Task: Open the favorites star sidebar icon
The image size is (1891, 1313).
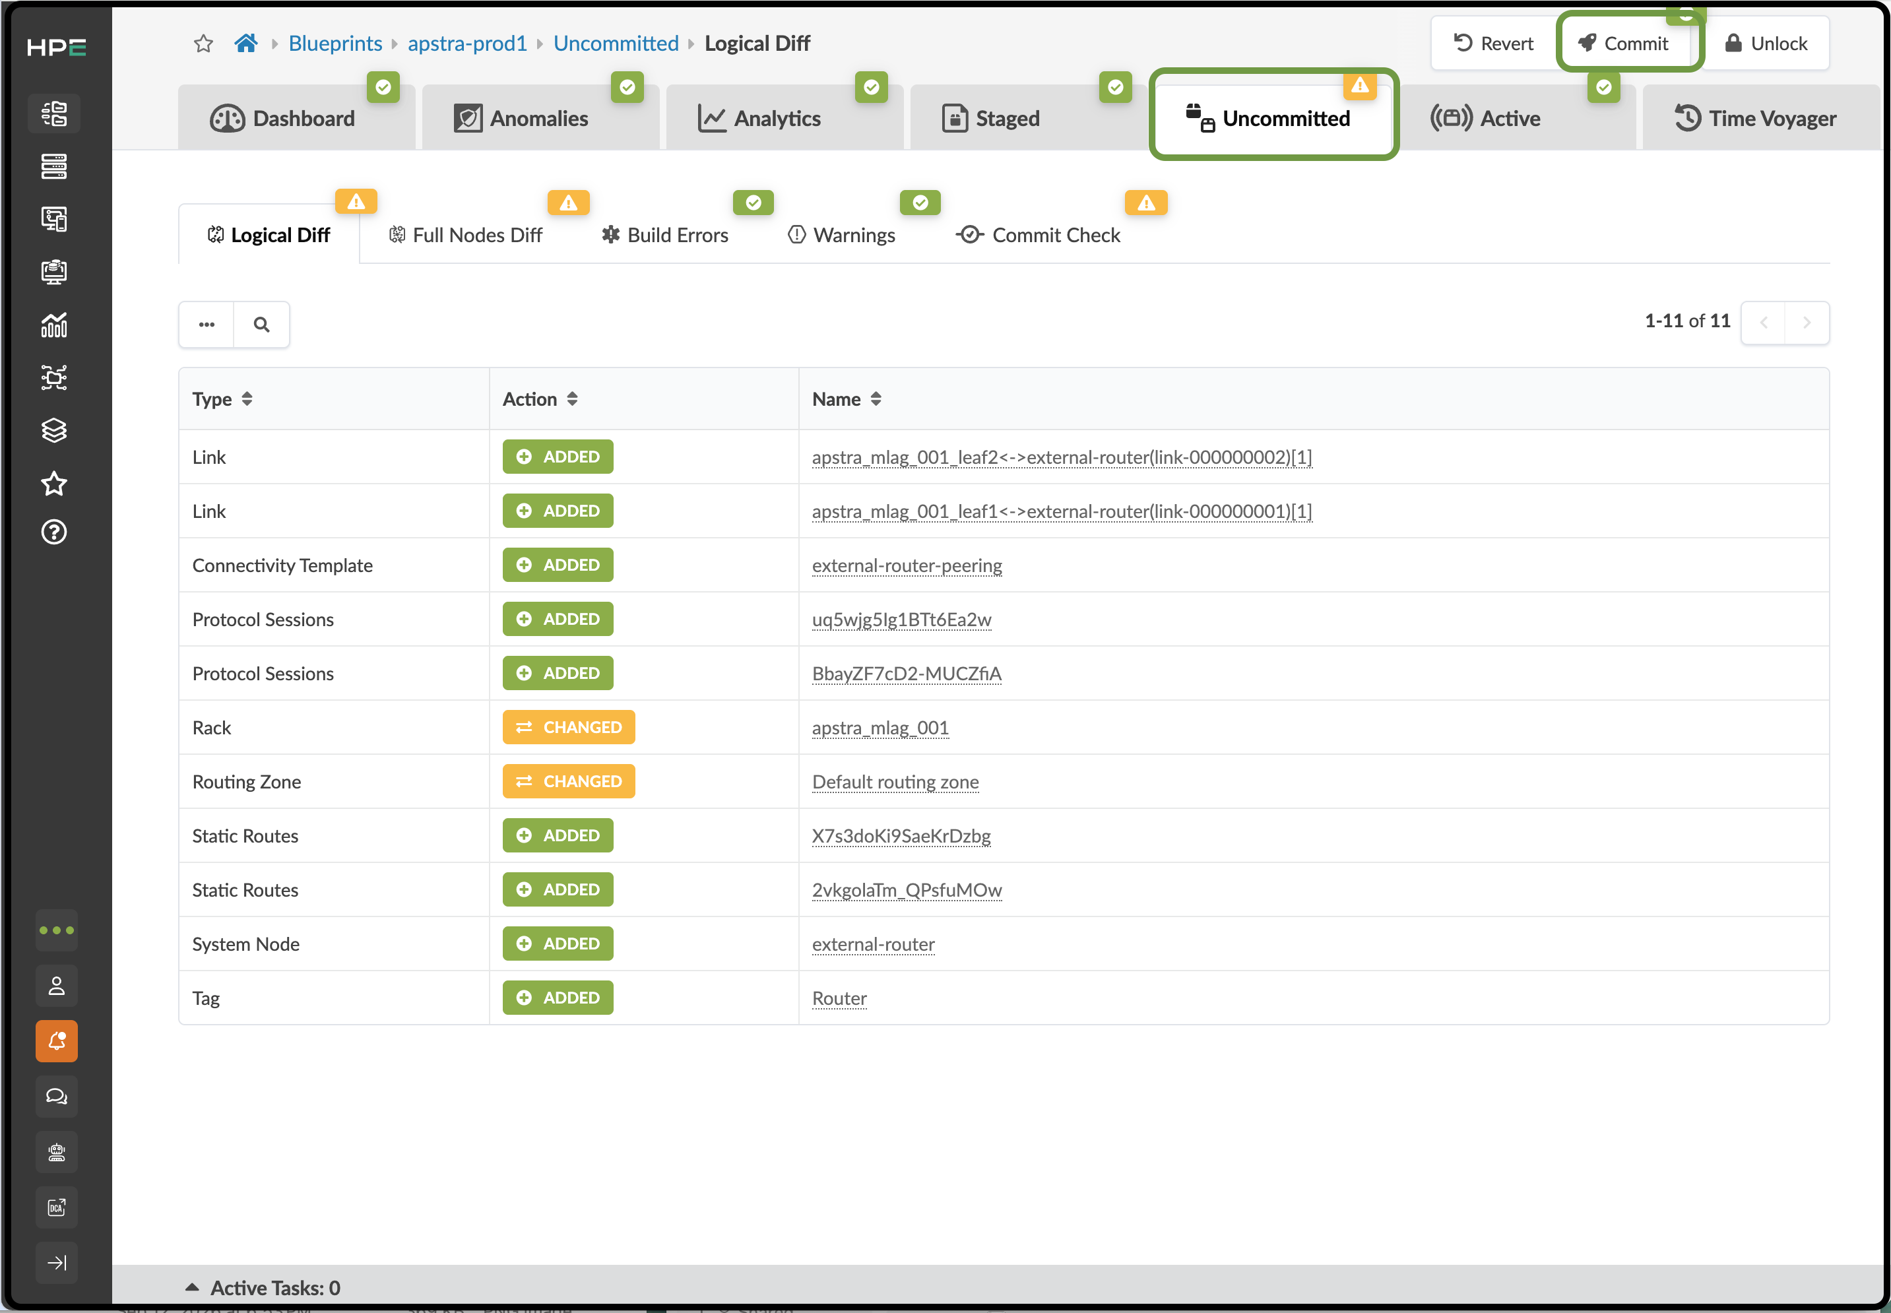Action: coord(54,483)
